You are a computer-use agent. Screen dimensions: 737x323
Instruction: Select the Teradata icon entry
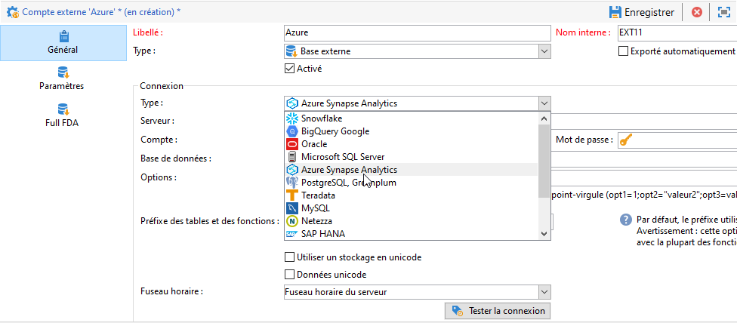click(293, 195)
